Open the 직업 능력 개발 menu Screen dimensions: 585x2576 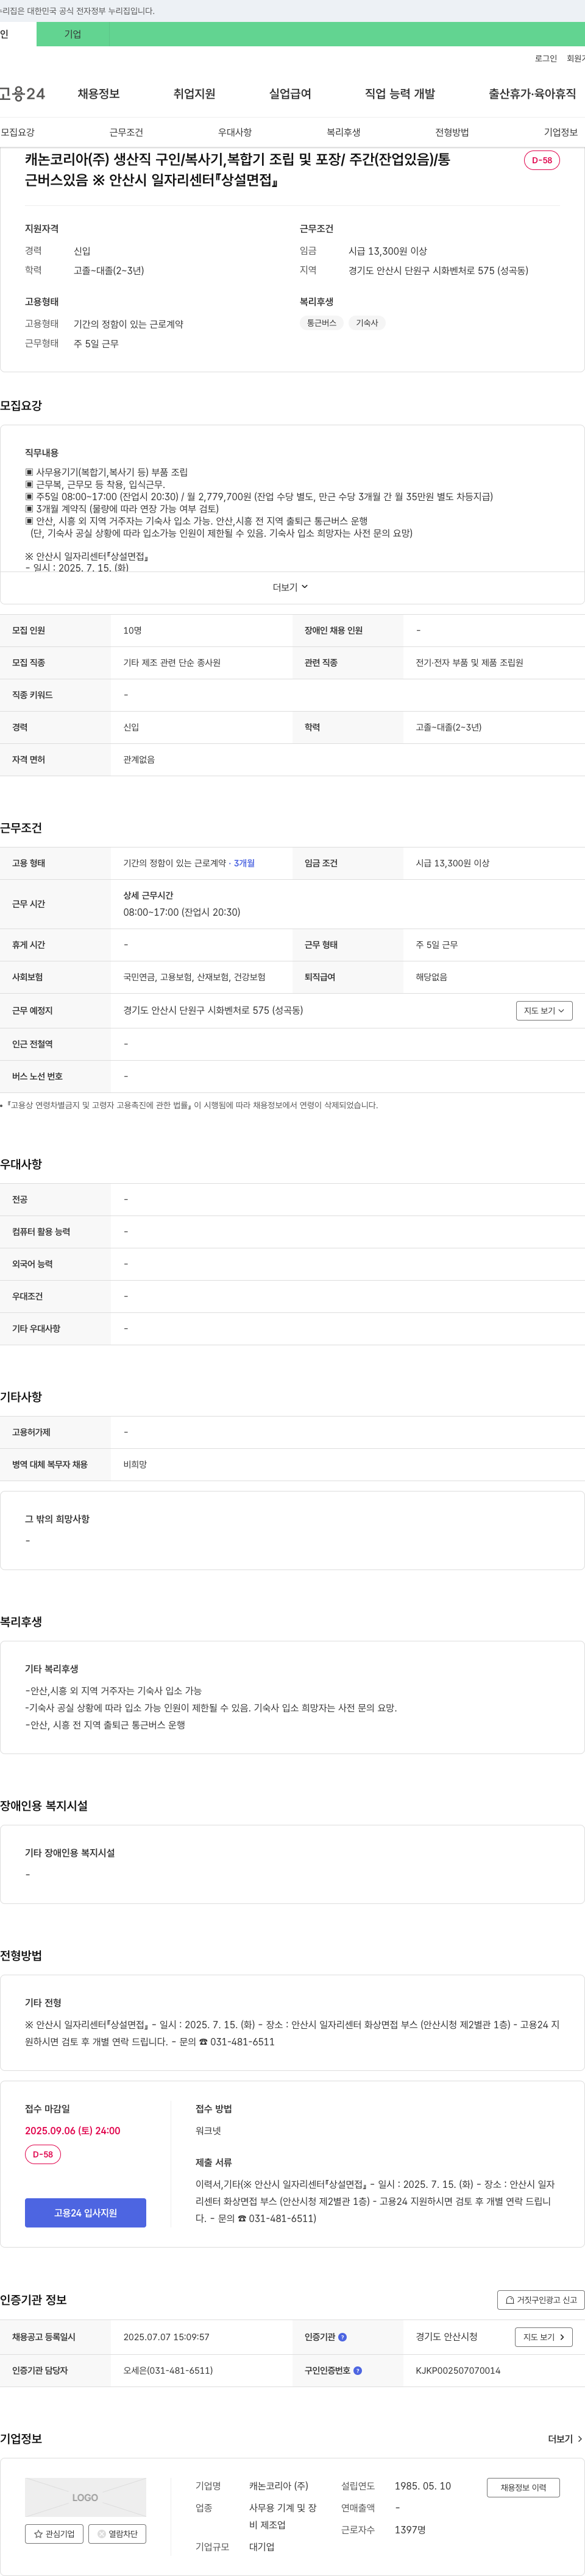tap(400, 94)
